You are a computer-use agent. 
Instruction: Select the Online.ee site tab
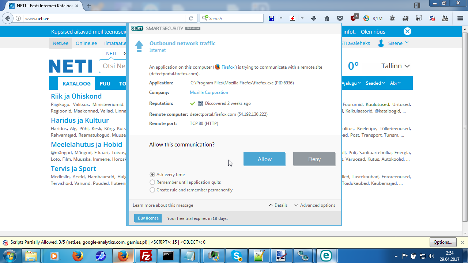(x=86, y=43)
